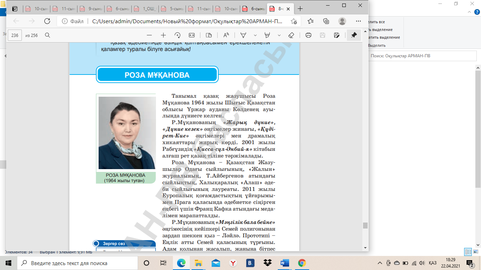The height and width of the screenshot is (270, 481).
Task: Print the PDF document
Action: tap(308, 35)
